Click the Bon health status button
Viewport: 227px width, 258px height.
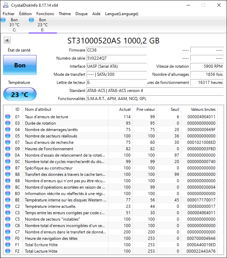(20, 65)
